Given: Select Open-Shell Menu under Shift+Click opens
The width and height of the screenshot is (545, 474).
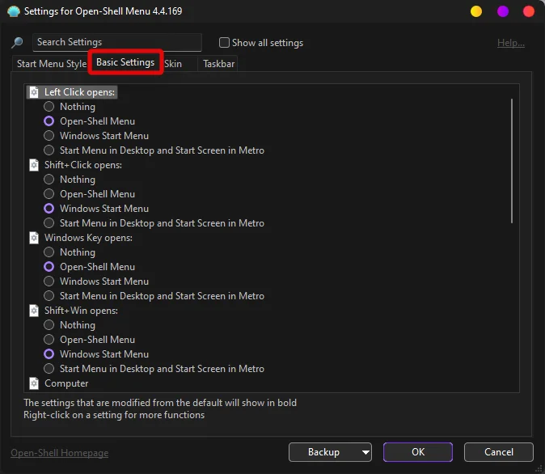Looking at the screenshot, I should click(x=49, y=194).
